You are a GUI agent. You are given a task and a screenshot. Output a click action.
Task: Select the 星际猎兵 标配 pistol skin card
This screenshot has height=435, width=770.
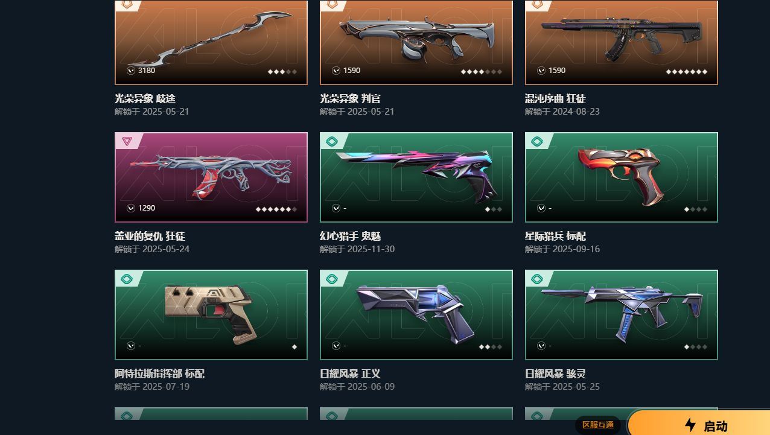coord(622,177)
